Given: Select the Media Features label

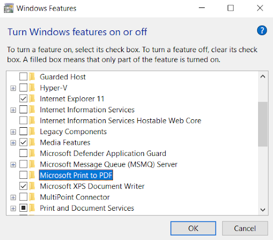Looking at the screenshot, I should [x=65, y=143].
